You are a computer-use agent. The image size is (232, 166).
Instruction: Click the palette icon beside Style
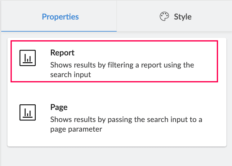[x=164, y=17]
